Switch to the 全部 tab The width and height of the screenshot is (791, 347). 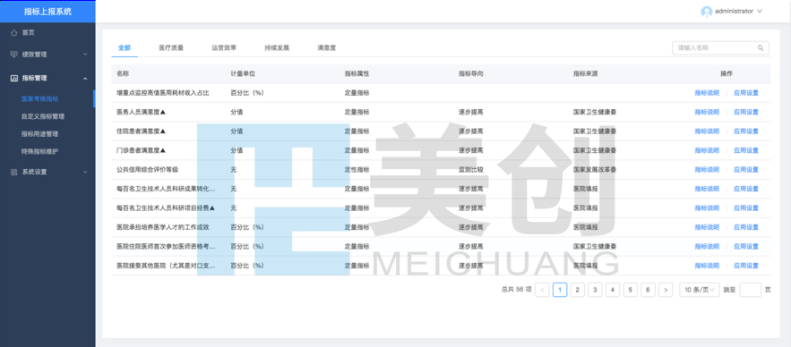click(x=125, y=47)
